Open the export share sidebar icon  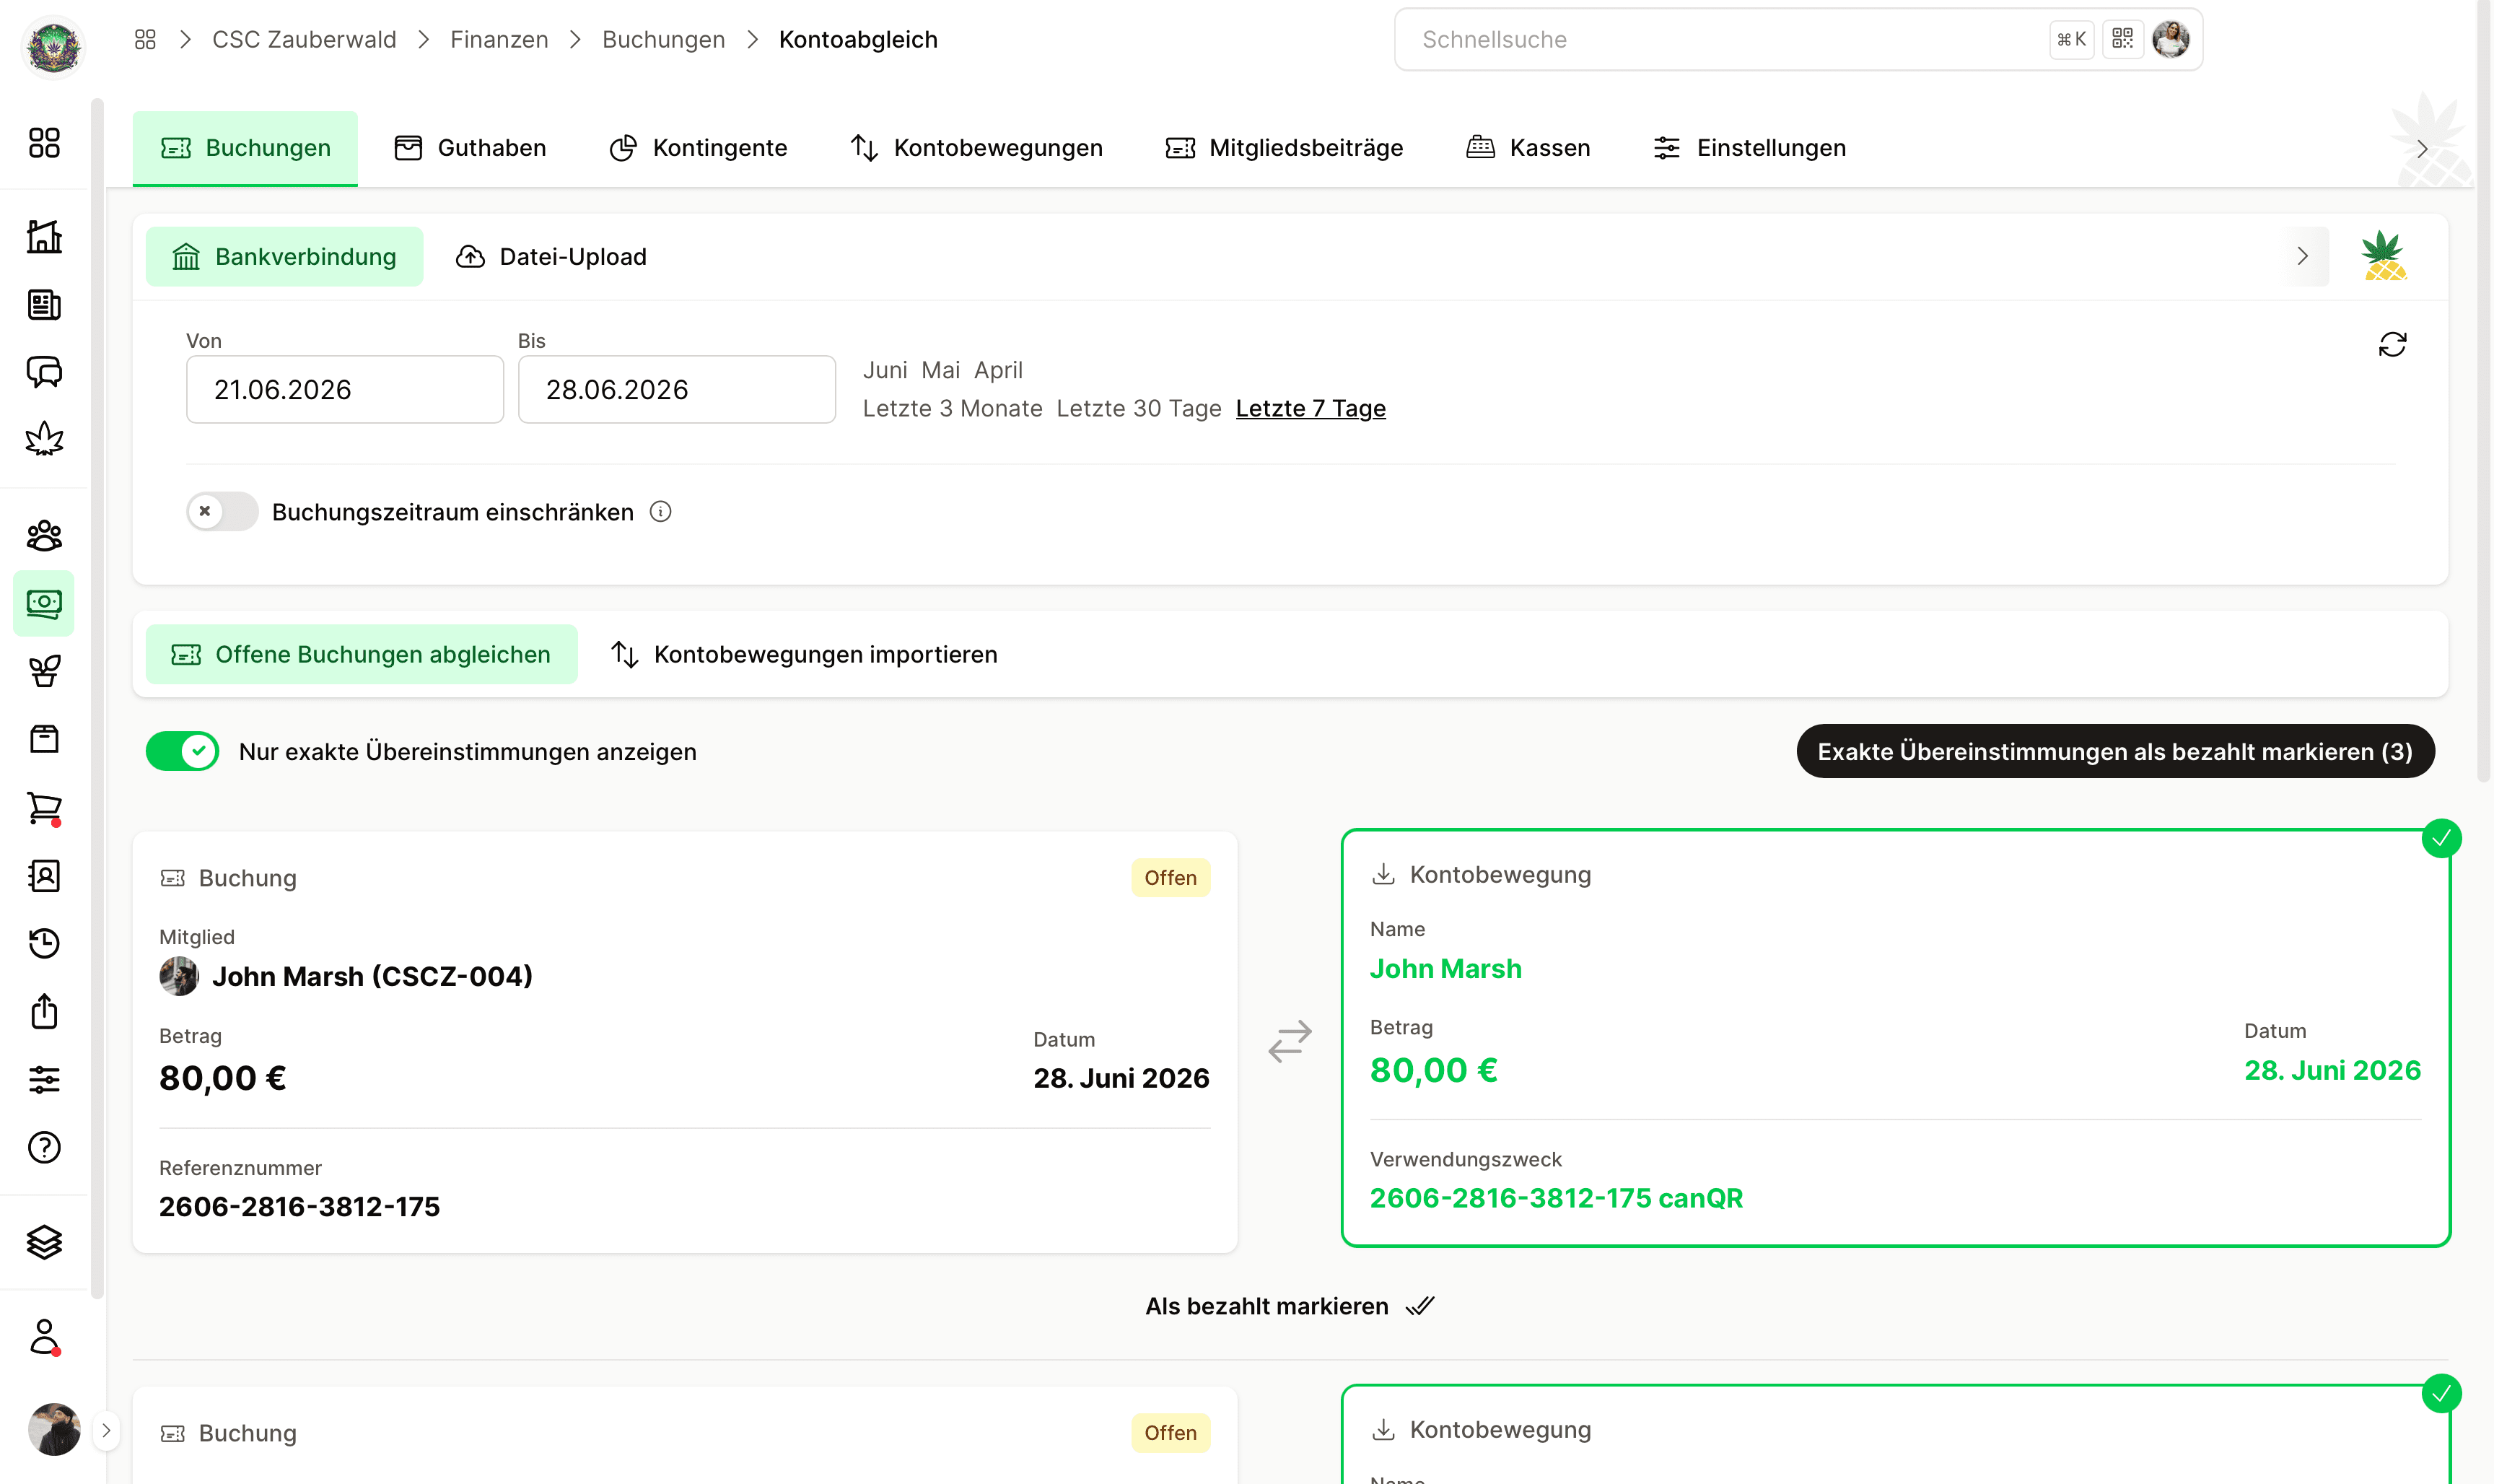click(44, 1011)
